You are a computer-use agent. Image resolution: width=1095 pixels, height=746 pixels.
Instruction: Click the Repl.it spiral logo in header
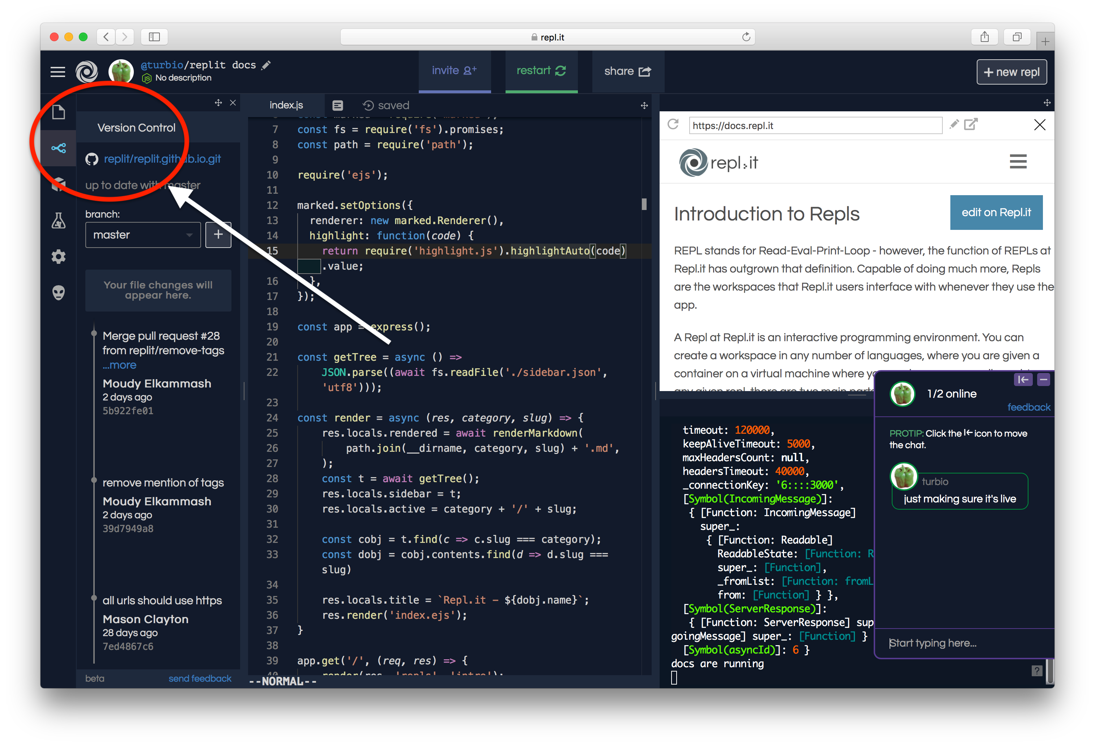[87, 72]
